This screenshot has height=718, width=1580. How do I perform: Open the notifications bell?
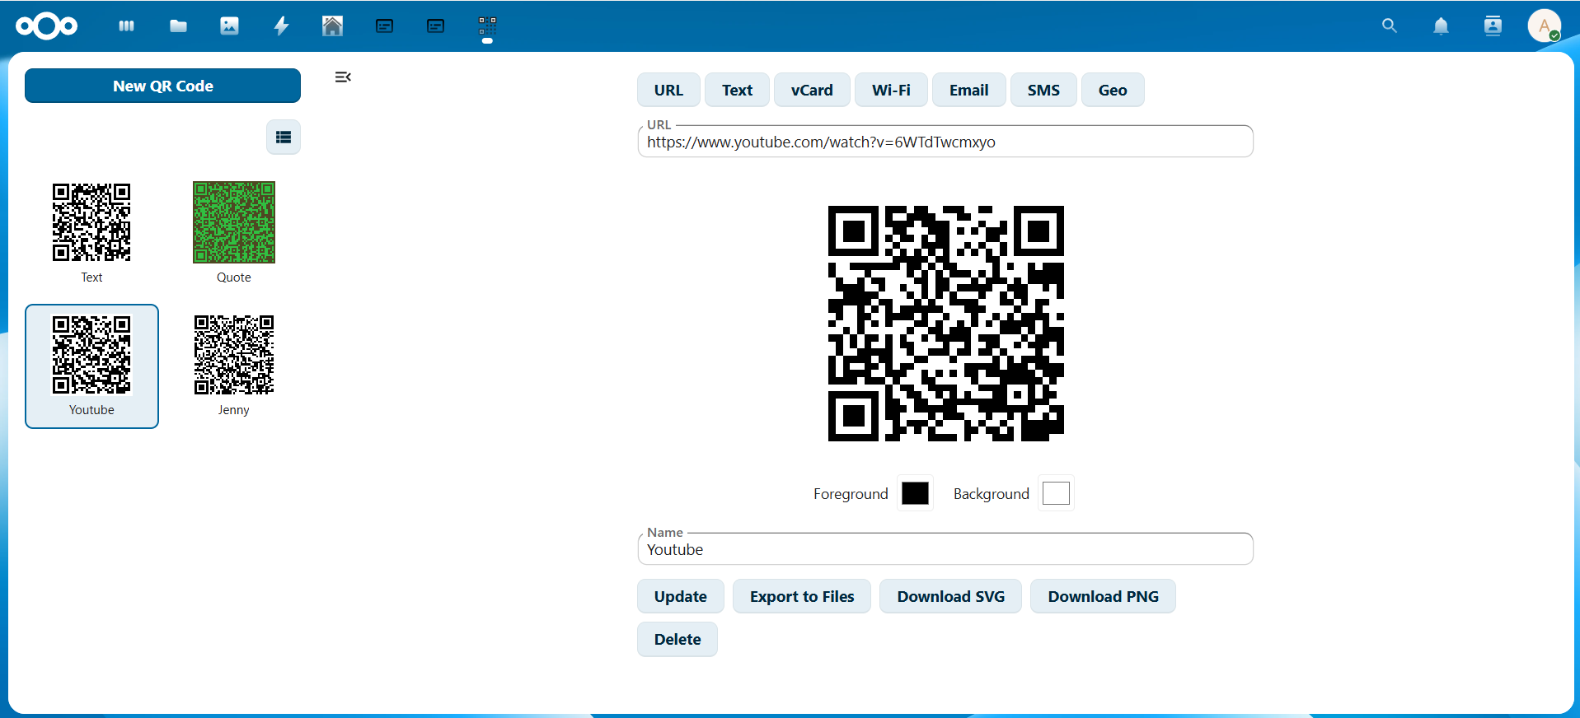point(1441,26)
